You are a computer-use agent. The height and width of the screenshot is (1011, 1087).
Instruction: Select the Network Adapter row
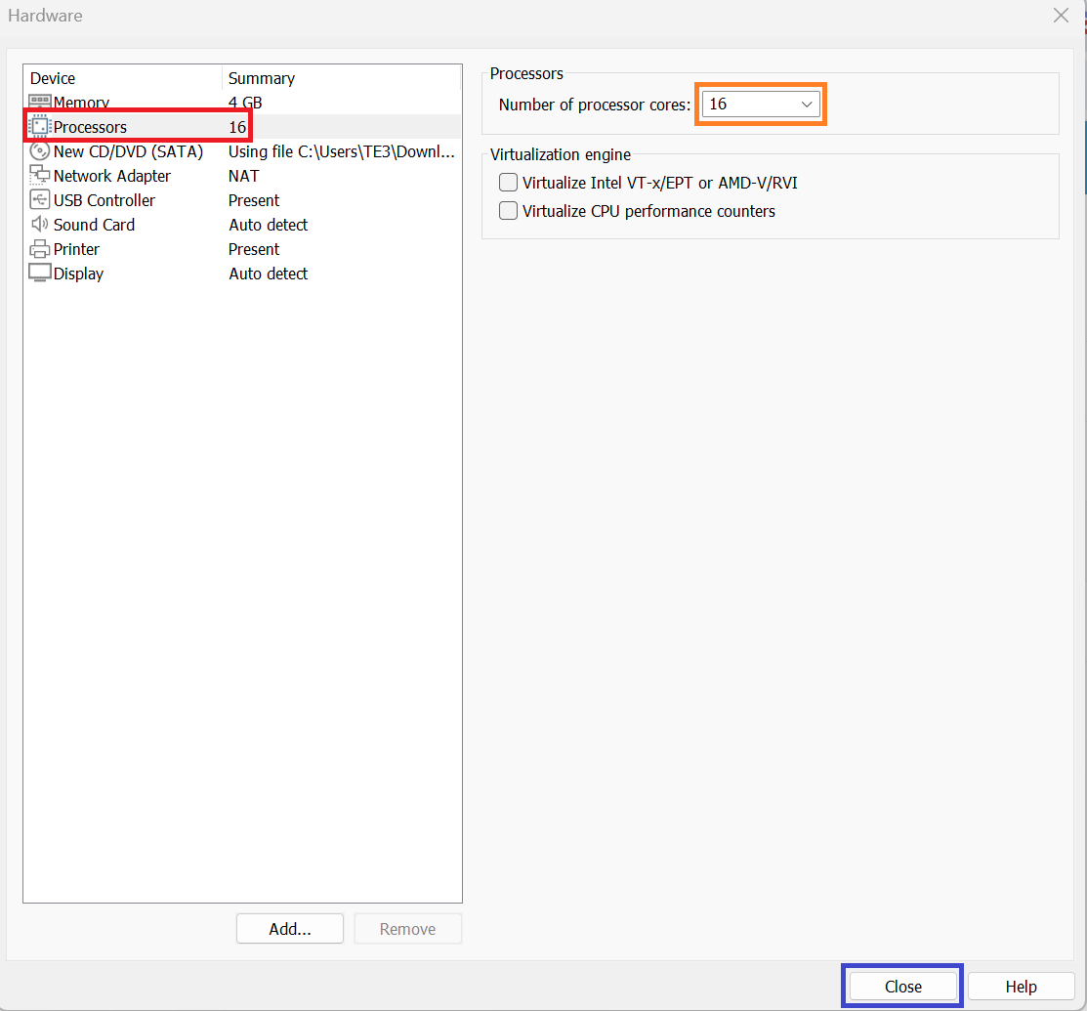(242, 176)
